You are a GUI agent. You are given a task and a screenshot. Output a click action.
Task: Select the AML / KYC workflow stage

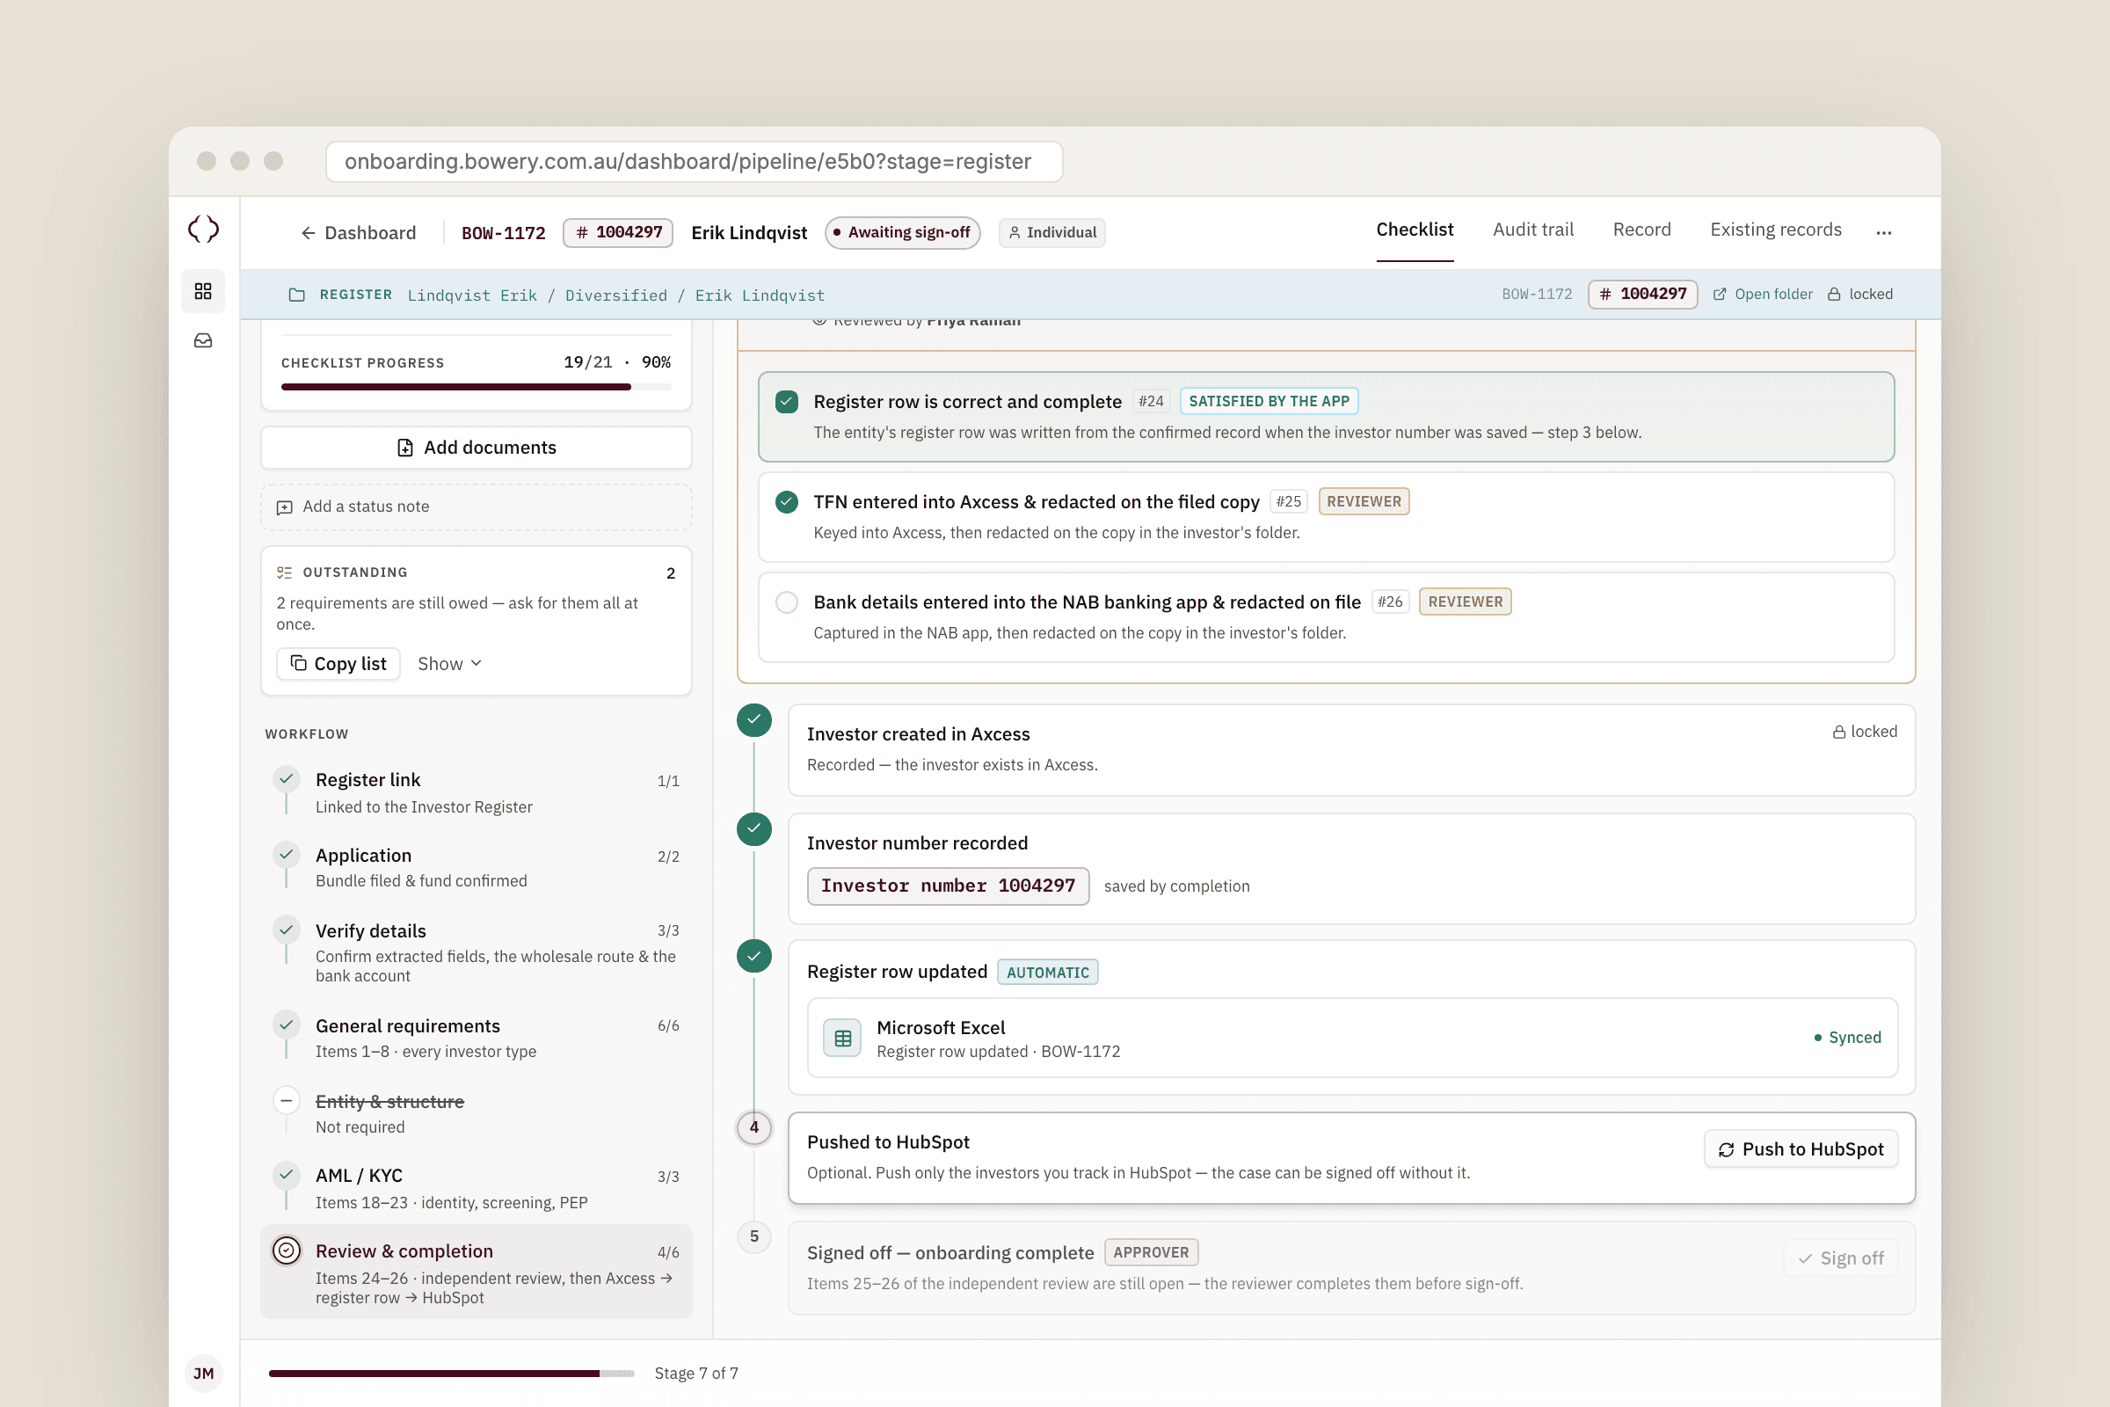[x=477, y=1188]
